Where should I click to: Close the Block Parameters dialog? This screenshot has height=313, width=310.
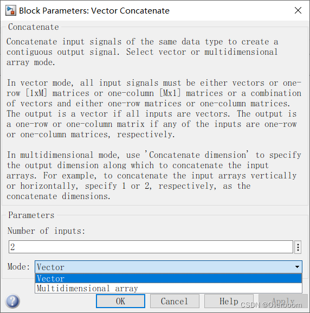click(x=298, y=10)
